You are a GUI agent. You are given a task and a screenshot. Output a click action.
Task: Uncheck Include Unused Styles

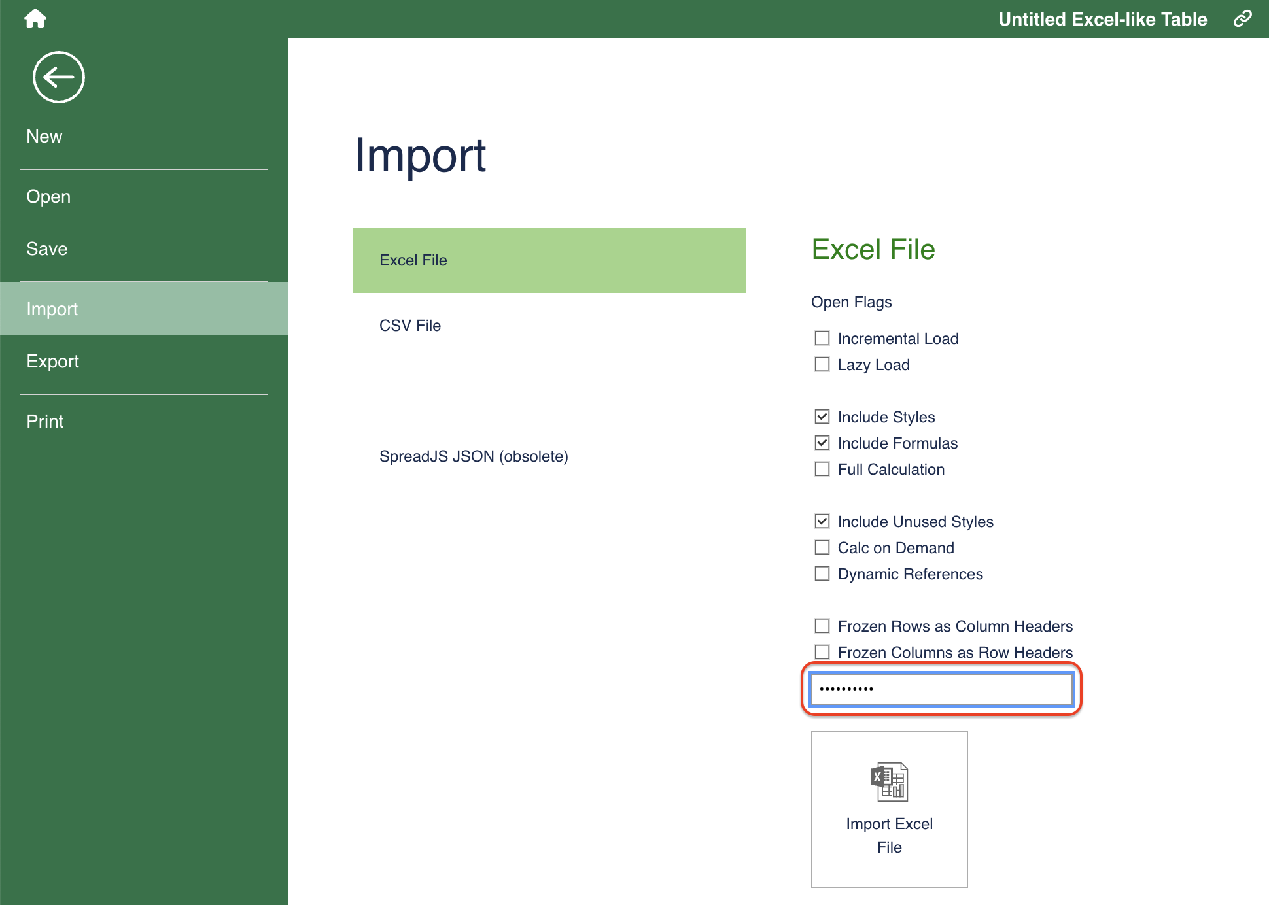(822, 521)
